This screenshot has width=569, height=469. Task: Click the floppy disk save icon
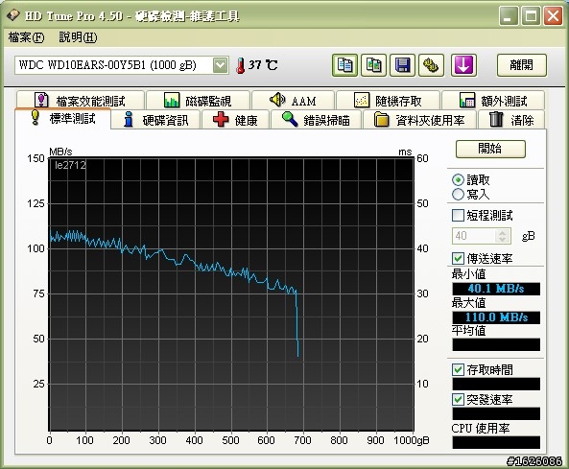click(x=402, y=65)
